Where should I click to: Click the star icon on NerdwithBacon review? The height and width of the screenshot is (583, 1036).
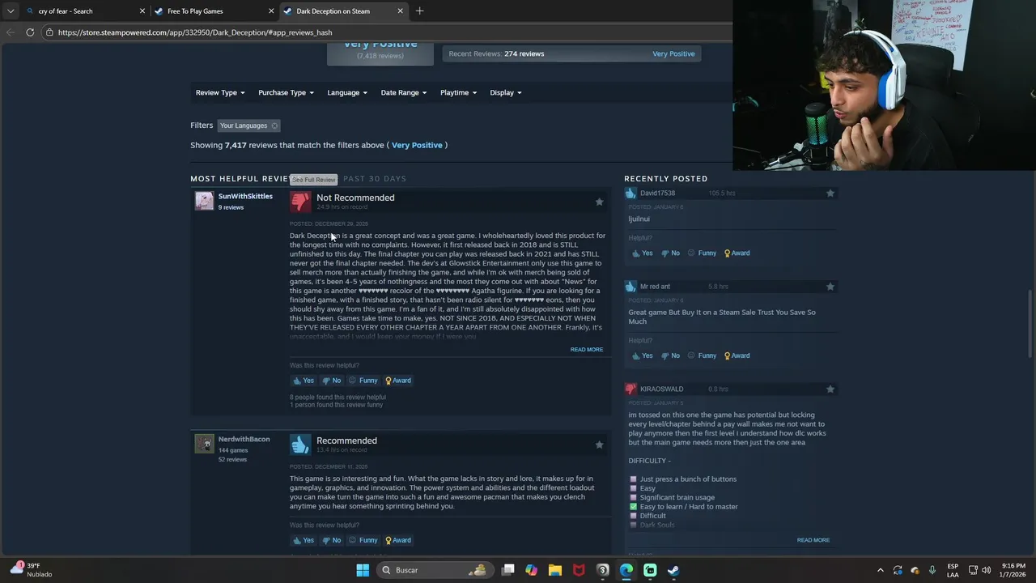click(599, 445)
